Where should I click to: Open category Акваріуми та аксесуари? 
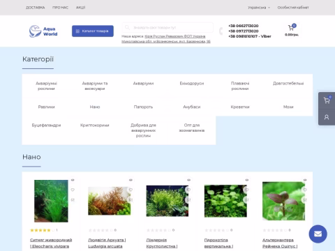click(95, 86)
